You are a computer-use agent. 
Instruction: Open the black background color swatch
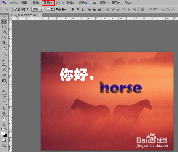(5, 136)
